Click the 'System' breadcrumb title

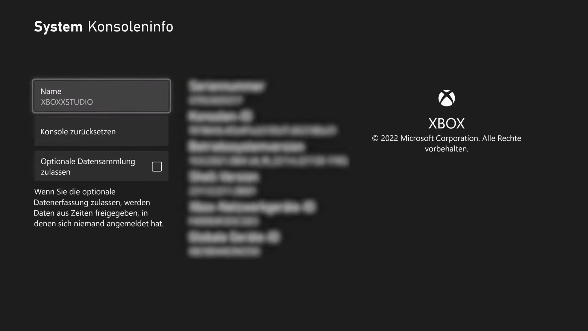click(x=58, y=27)
